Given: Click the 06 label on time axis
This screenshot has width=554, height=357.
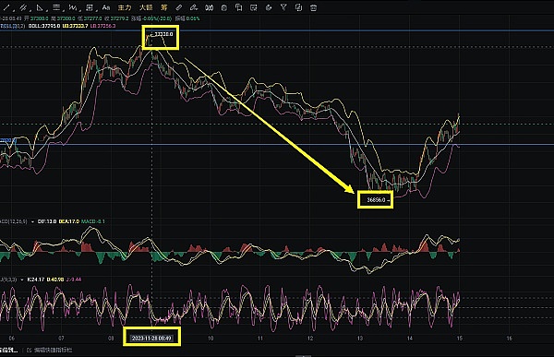Looking at the screenshot, I should [x=11, y=338].
